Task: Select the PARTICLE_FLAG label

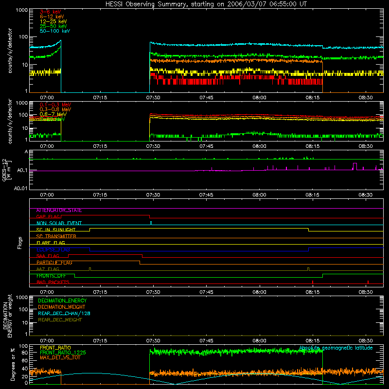Action: tap(54, 262)
